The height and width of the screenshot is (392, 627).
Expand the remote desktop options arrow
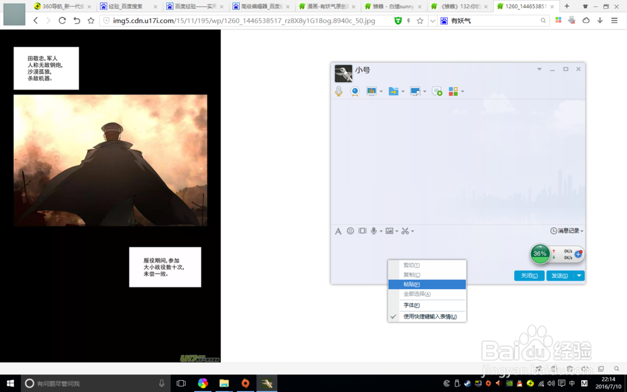pyautogui.click(x=424, y=92)
